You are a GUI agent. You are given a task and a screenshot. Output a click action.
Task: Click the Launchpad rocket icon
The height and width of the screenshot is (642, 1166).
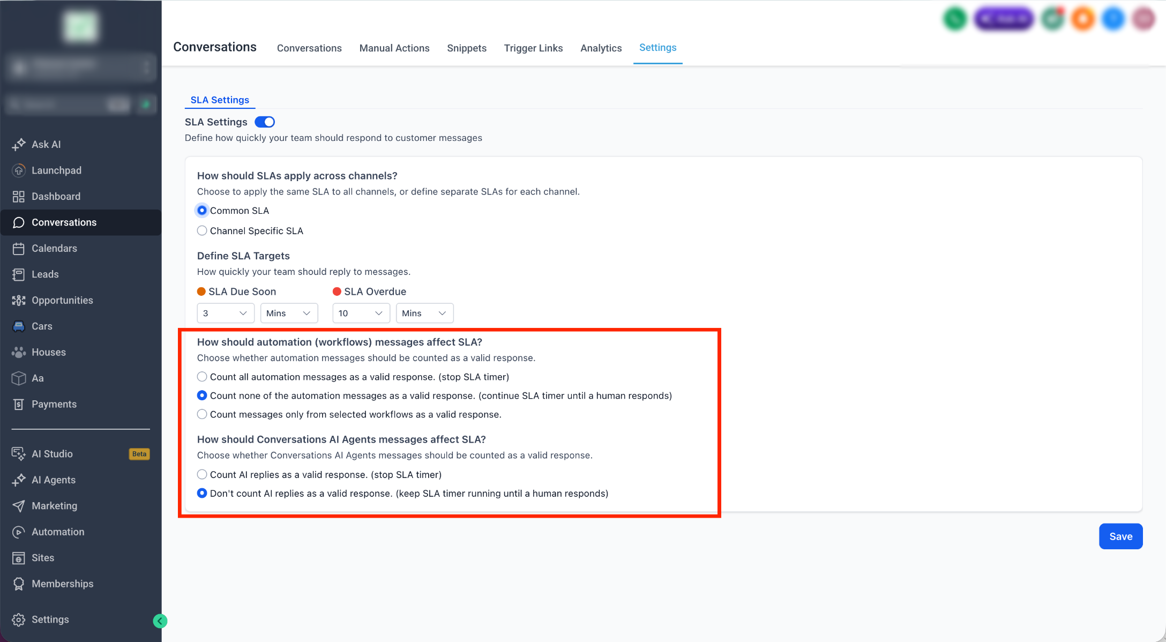click(19, 170)
